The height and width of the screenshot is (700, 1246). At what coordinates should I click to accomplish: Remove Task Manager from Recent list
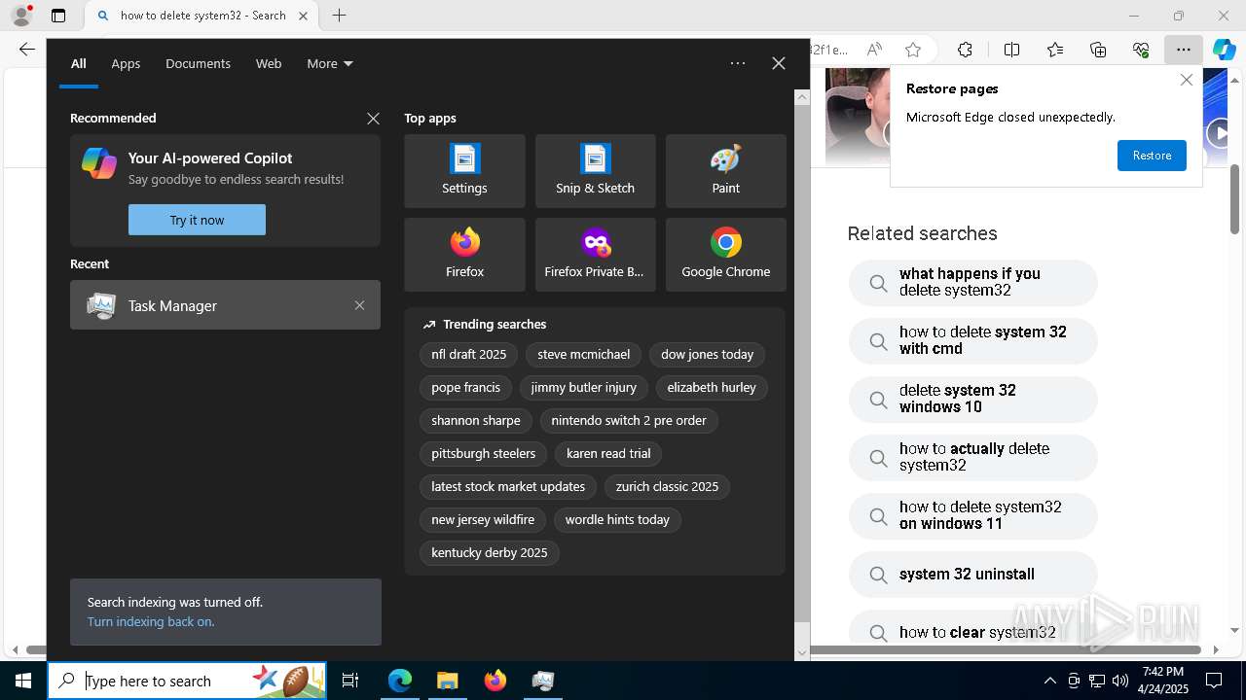click(x=359, y=305)
